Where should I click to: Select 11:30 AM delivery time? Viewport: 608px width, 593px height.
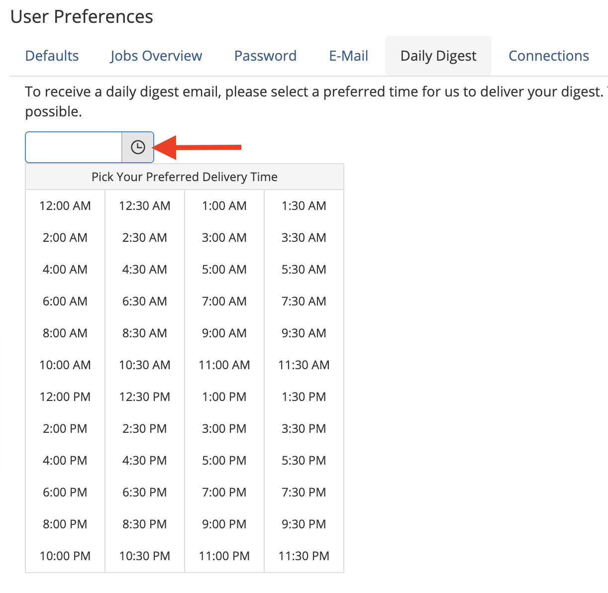click(304, 365)
